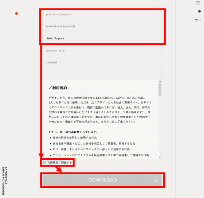Switch language to JP

coord(200,20)
